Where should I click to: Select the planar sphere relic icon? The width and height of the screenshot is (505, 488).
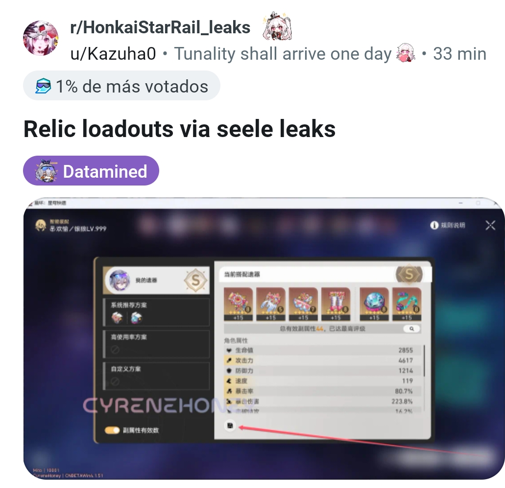374,304
